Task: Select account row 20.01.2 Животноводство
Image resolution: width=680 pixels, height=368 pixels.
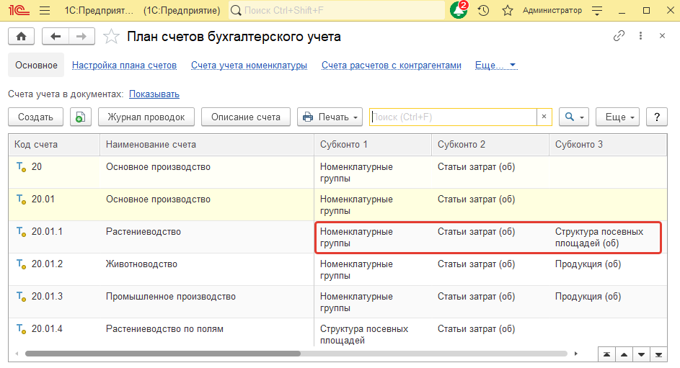Action: (x=141, y=264)
